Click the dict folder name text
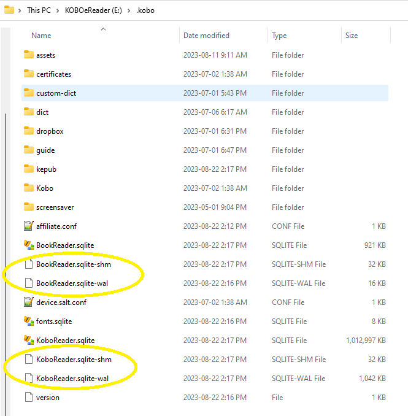This screenshot has height=416, width=408. coord(42,112)
